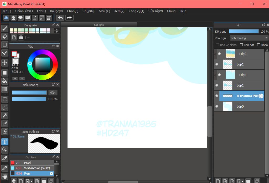Add 8-bit layer in Layer panel
This screenshot has width=269, height=183.
pos(225,181)
